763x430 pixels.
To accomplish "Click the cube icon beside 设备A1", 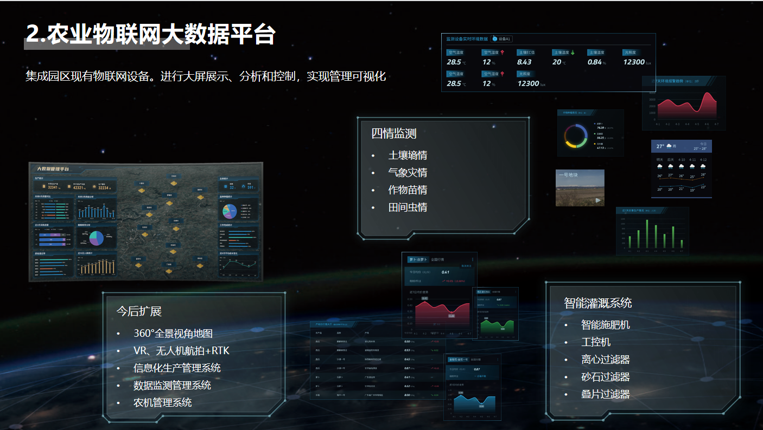I will (x=495, y=38).
